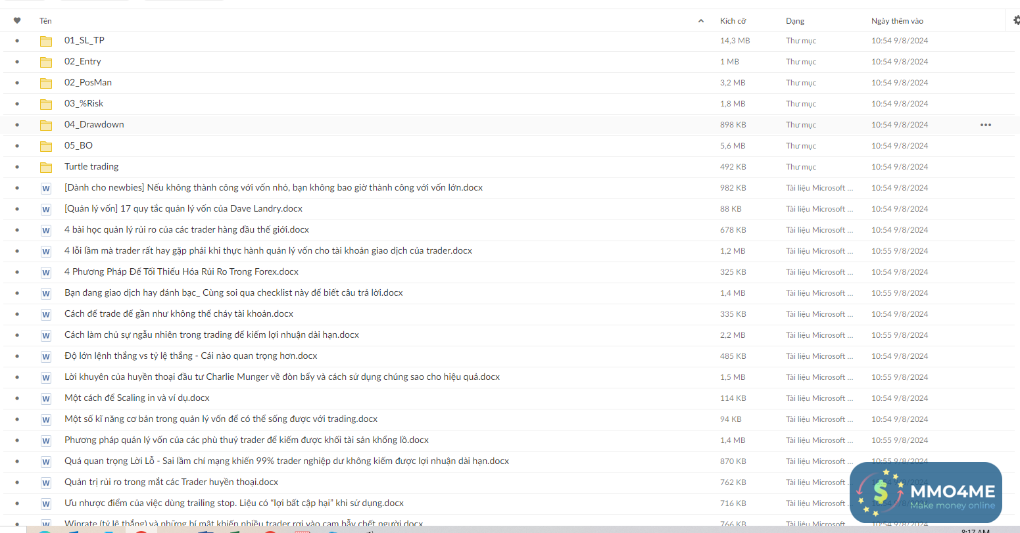Click Word icon of 'Độ lớn lệnh thắng' file
1020x533 pixels.
[46, 357]
